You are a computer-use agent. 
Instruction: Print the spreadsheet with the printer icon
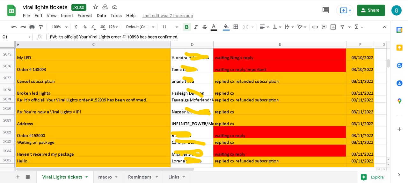[32, 27]
